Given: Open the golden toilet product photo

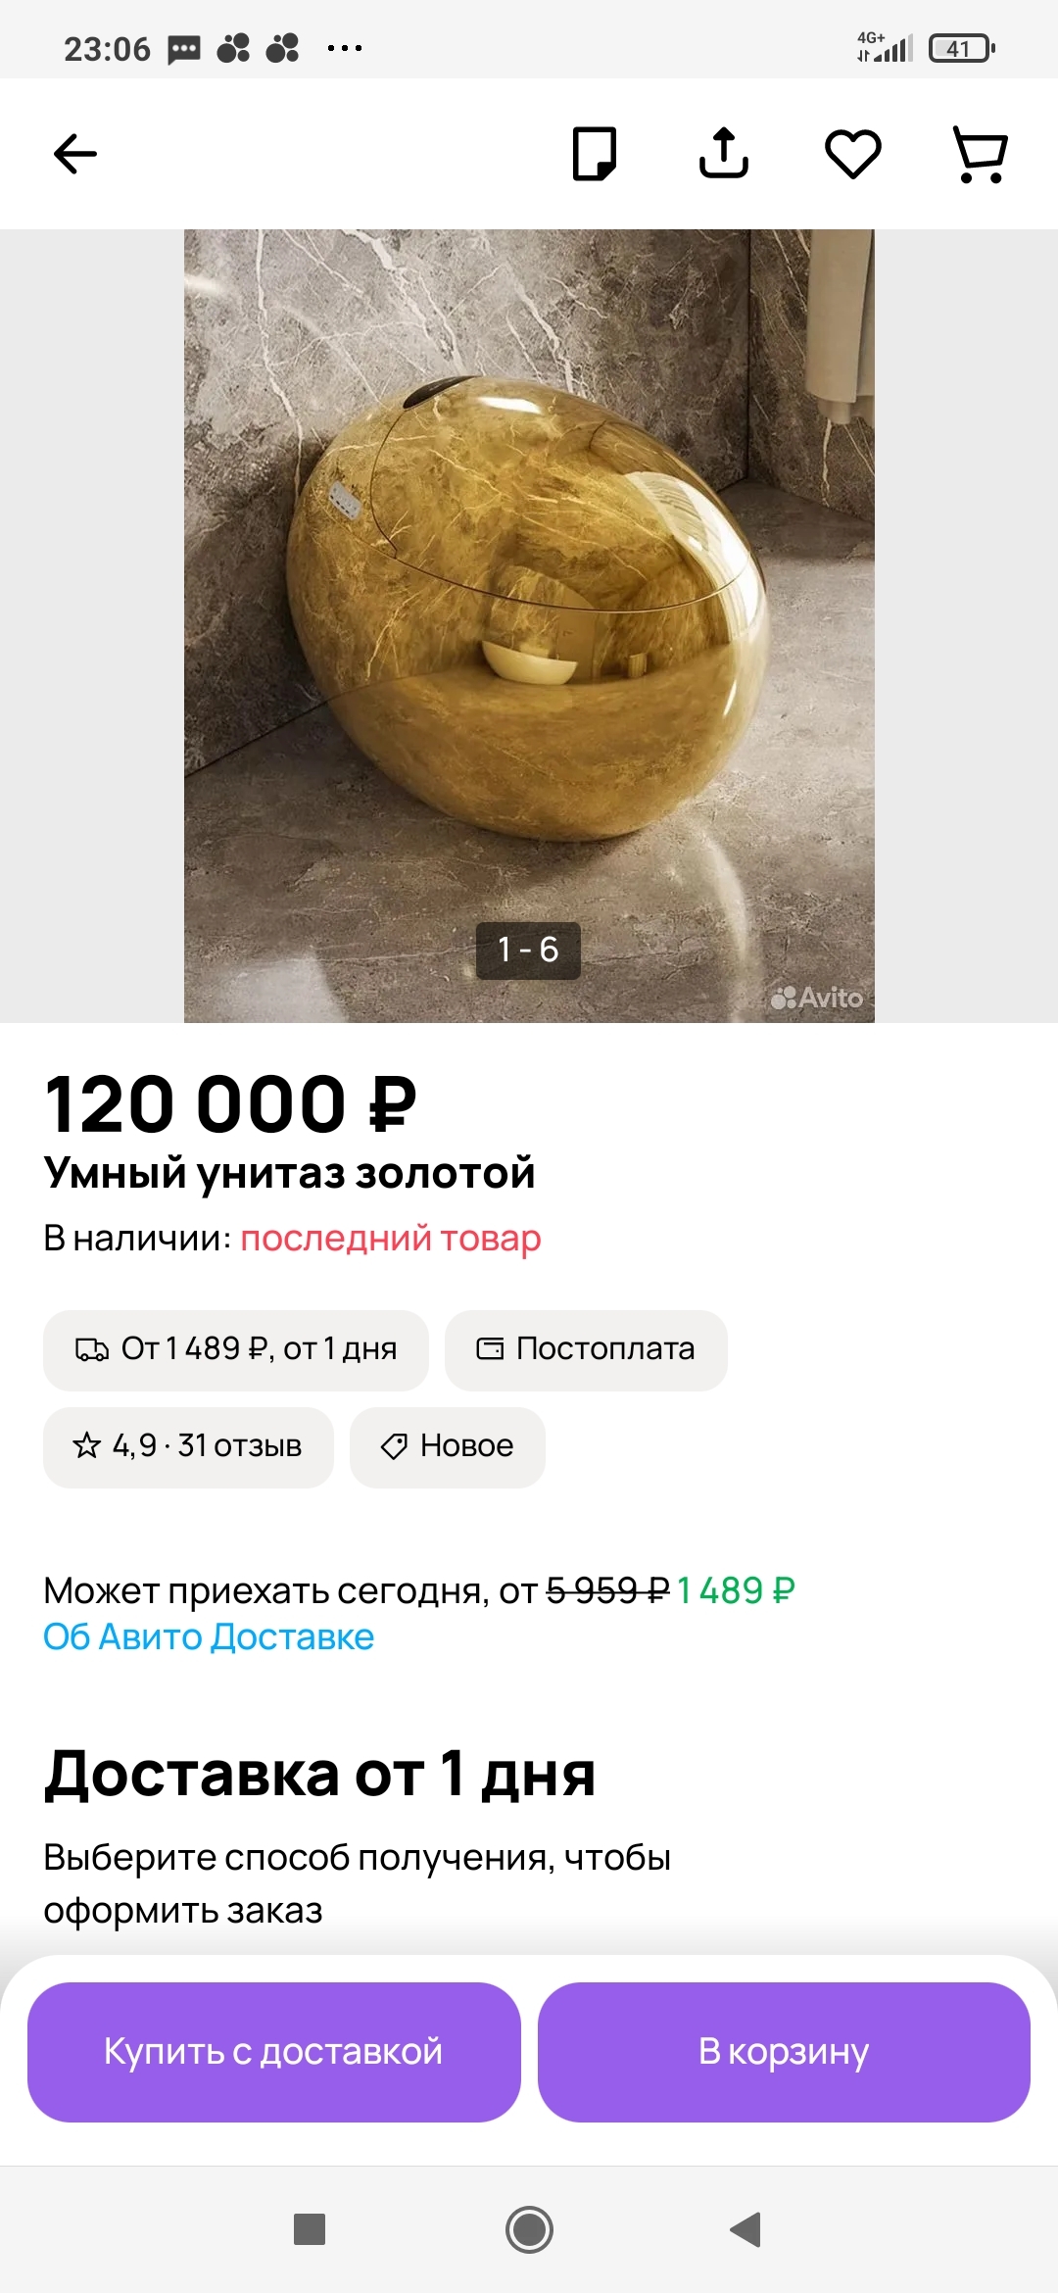Looking at the screenshot, I should (529, 608).
